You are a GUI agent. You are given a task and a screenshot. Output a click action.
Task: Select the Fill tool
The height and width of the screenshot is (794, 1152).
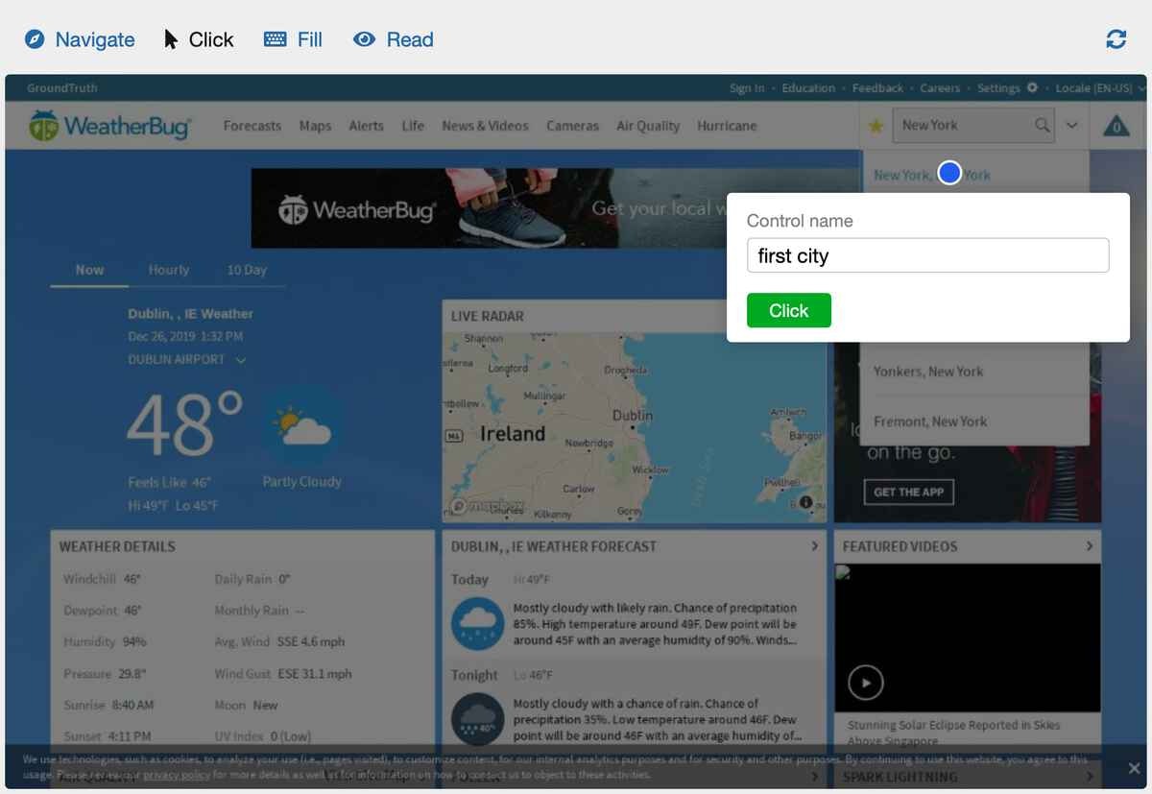(294, 39)
